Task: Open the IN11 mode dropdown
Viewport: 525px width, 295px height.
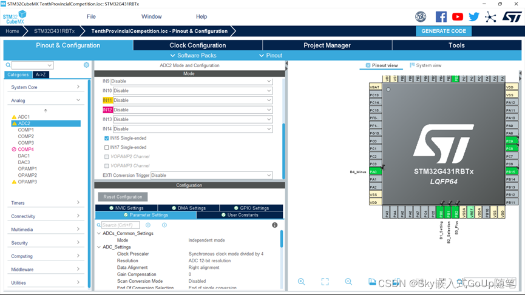Action: tap(193, 100)
